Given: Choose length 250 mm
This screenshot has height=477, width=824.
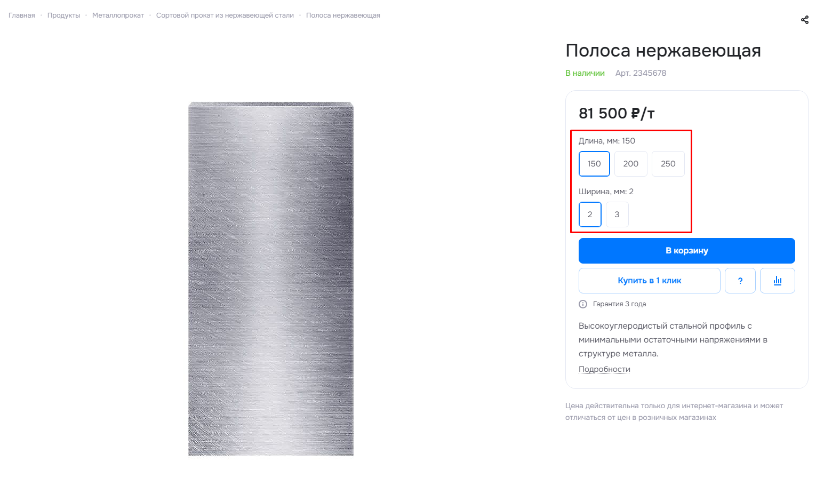Looking at the screenshot, I should coord(668,164).
